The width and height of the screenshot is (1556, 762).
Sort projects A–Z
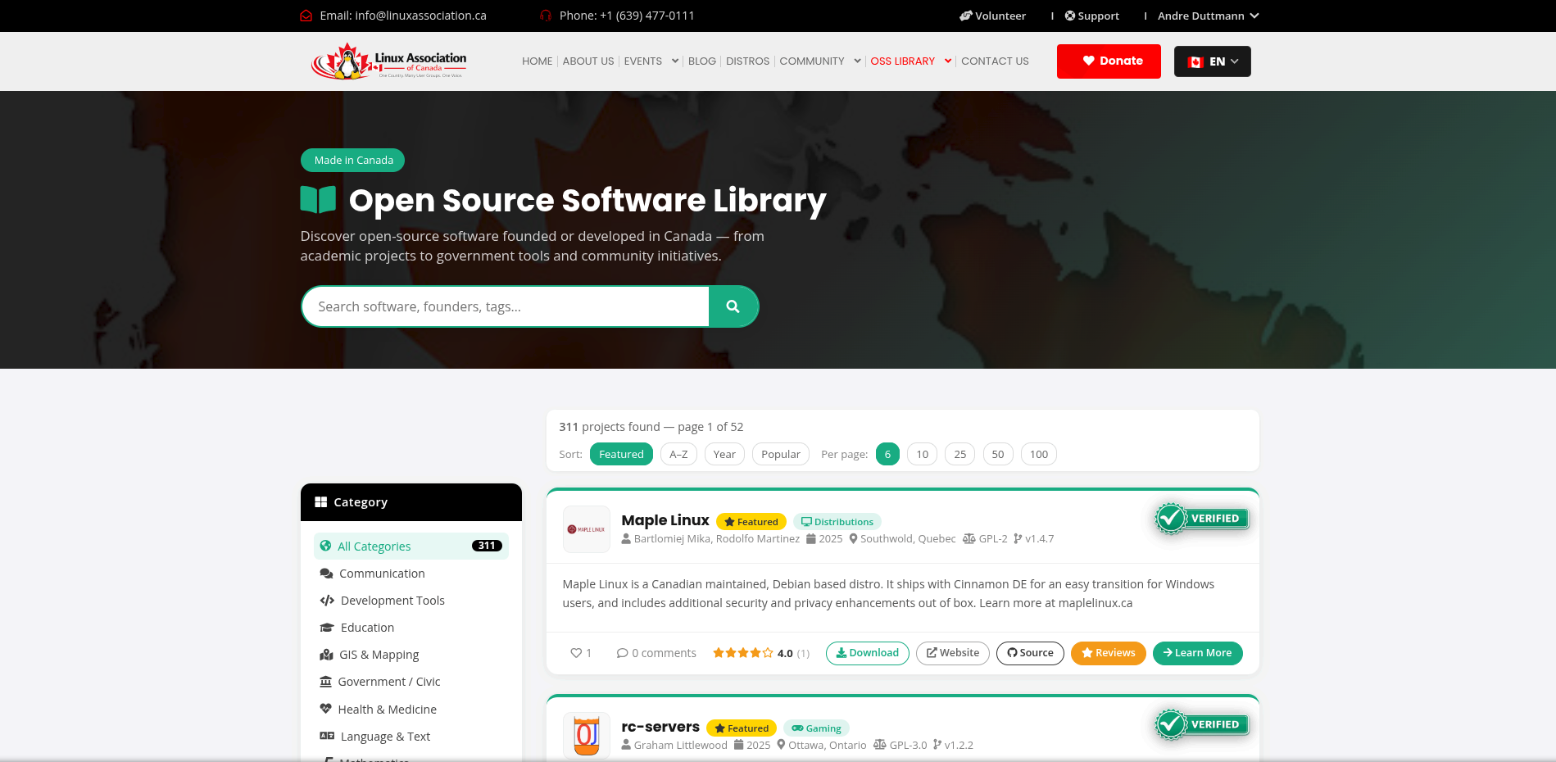tap(678, 454)
